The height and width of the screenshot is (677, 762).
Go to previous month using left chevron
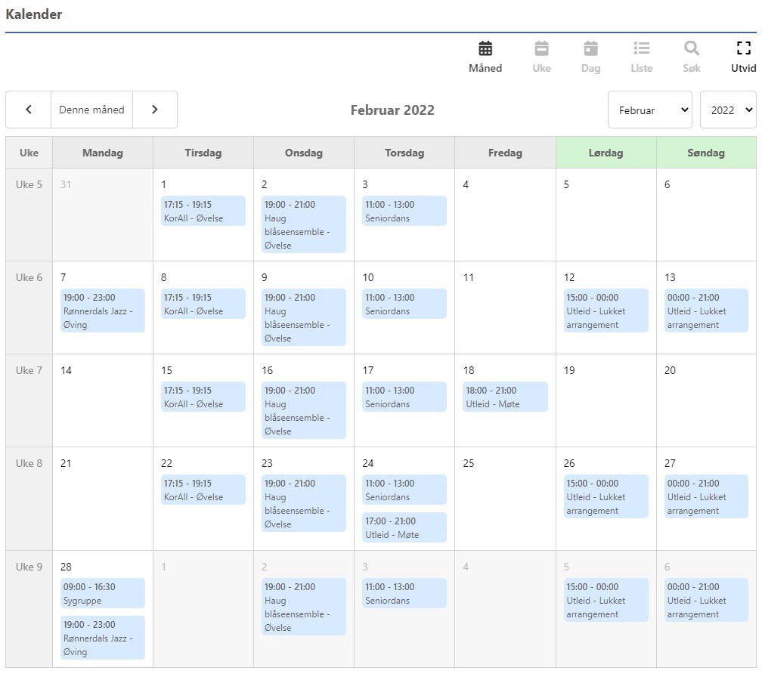point(29,110)
